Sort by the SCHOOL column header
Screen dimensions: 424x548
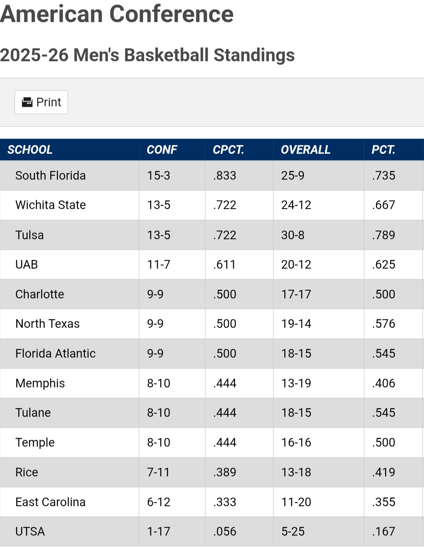[x=30, y=150]
